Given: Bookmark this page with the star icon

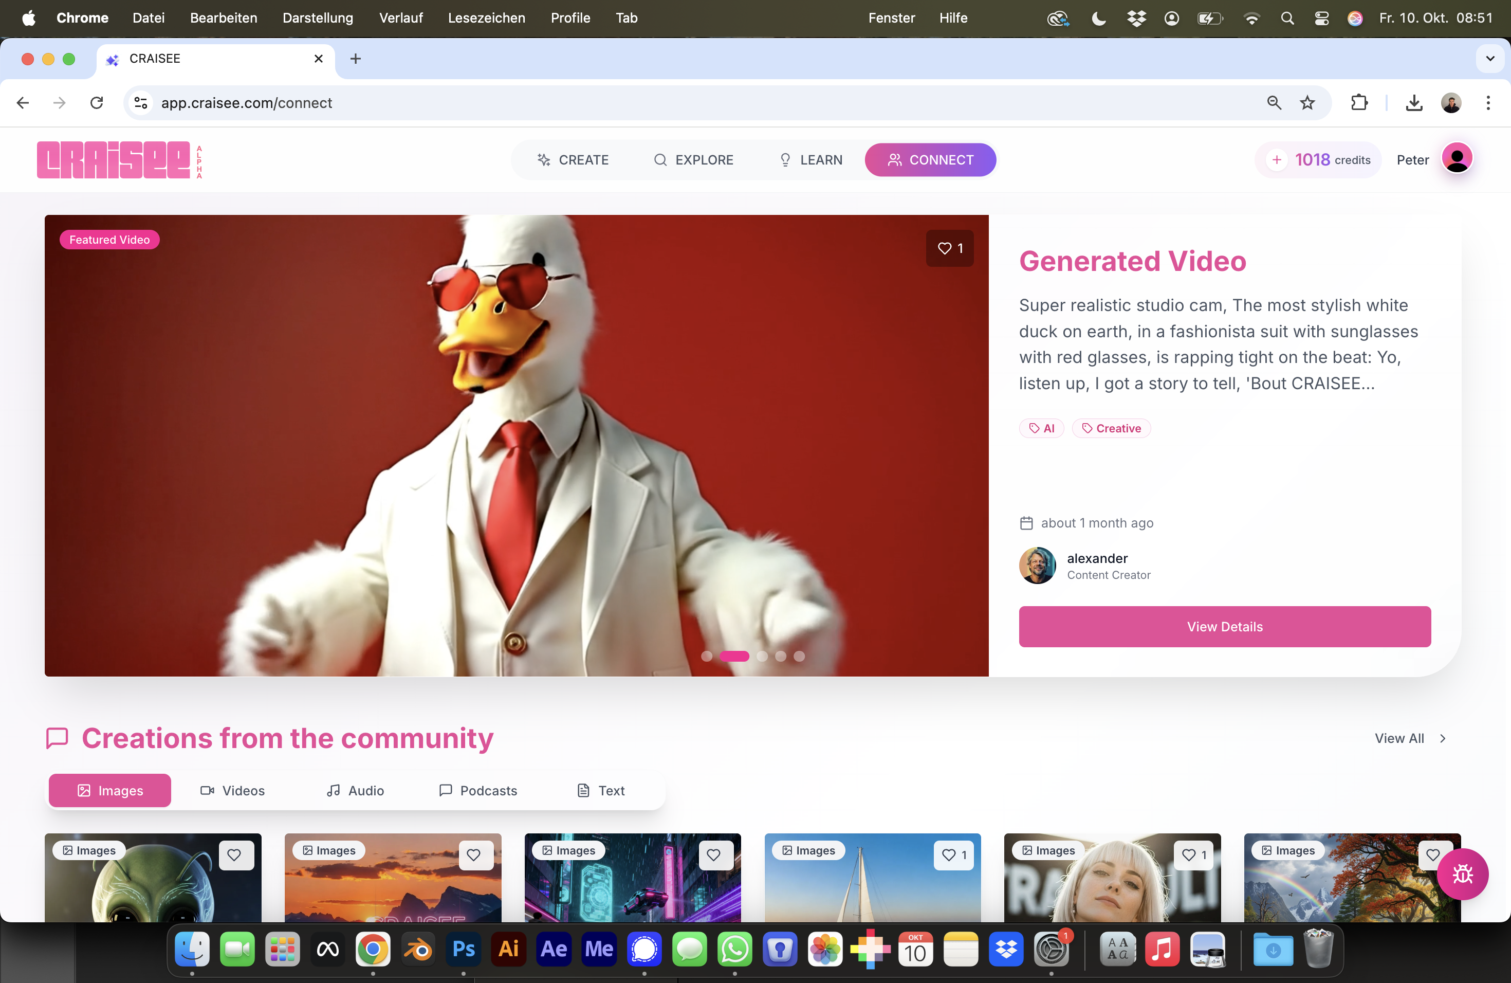Looking at the screenshot, I should pyautogui.click(x=1307, y=103).
